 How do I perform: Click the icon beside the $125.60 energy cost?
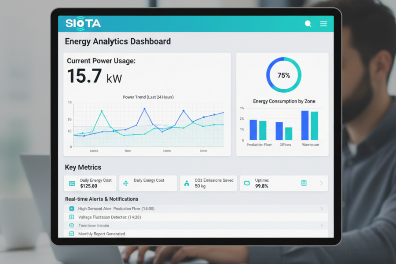(72, 183)
